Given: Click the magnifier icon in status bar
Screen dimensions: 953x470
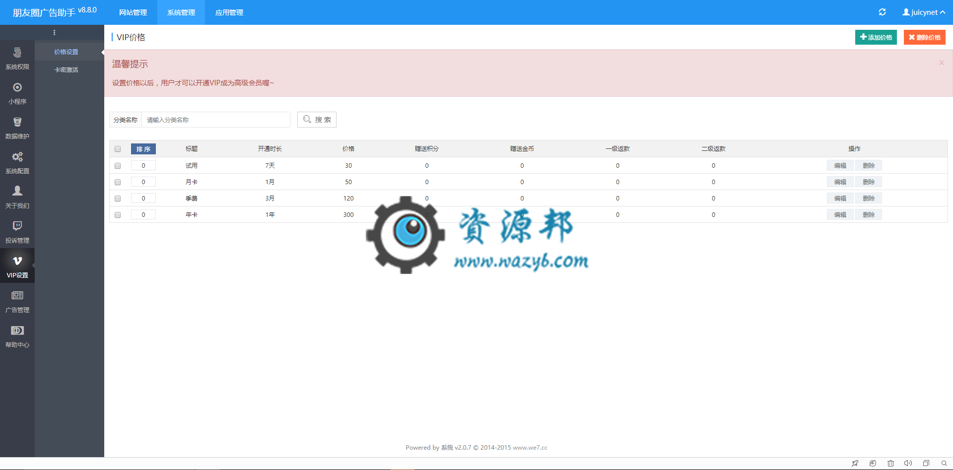Looking at the screenshot, I should (x=944, y=463).
